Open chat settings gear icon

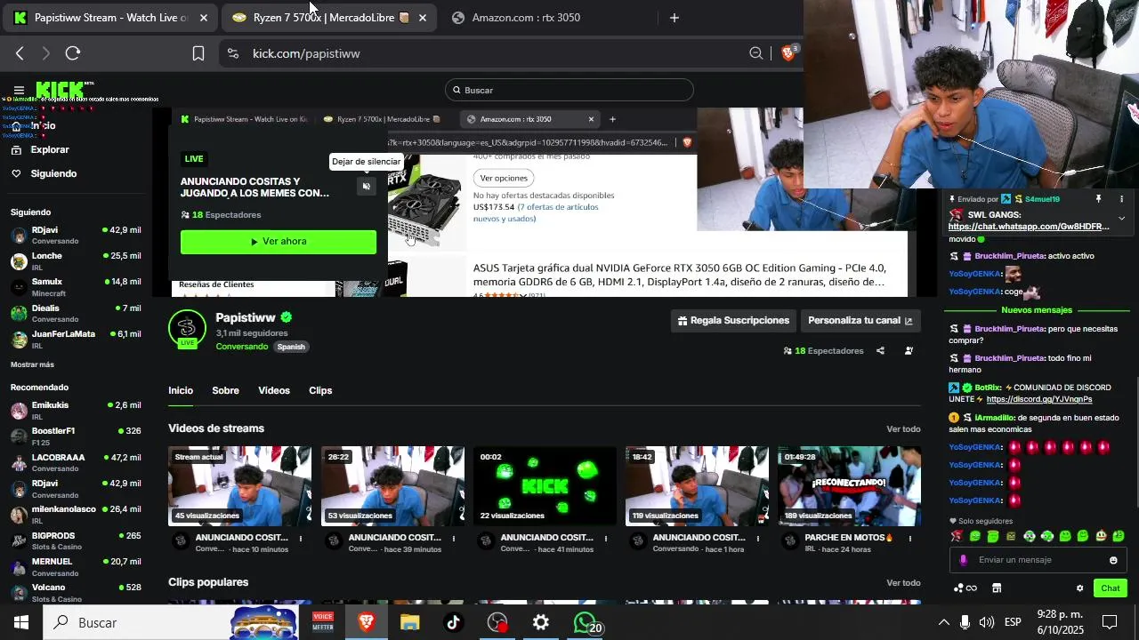[x=1080, y=588]
